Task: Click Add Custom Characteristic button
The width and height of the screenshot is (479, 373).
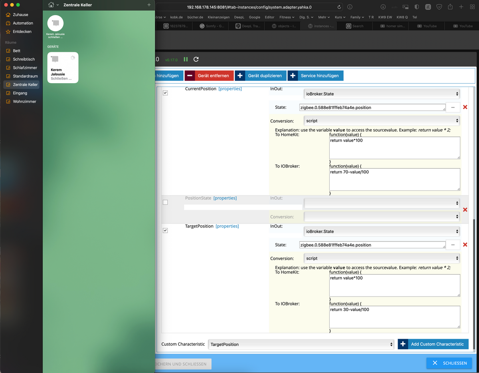Action: [433, 344]
